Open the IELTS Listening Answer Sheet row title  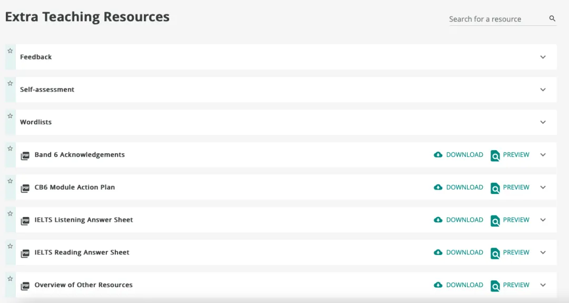[x=84, y=220]
